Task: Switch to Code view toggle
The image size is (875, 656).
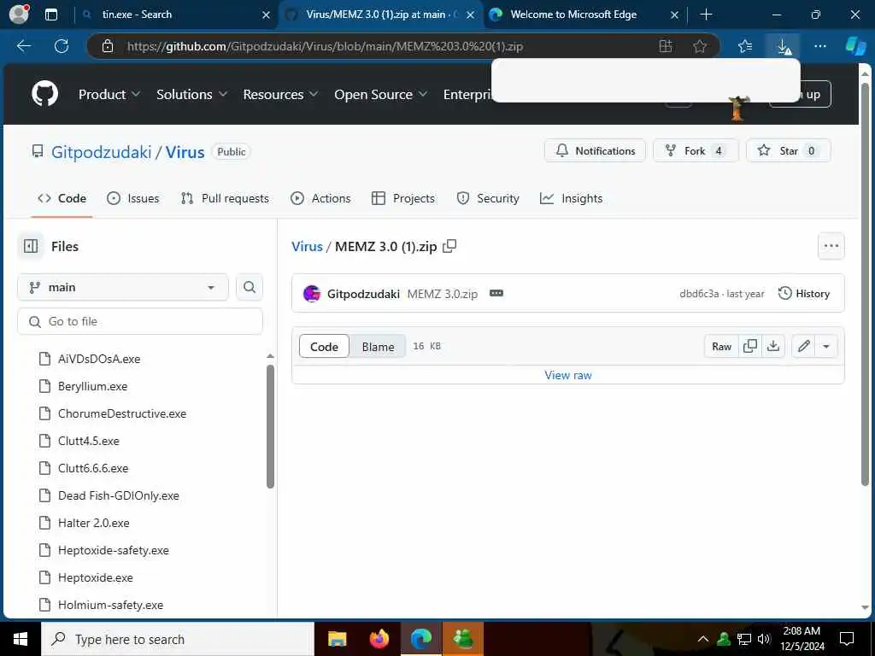Action: [x=324, y=347]
